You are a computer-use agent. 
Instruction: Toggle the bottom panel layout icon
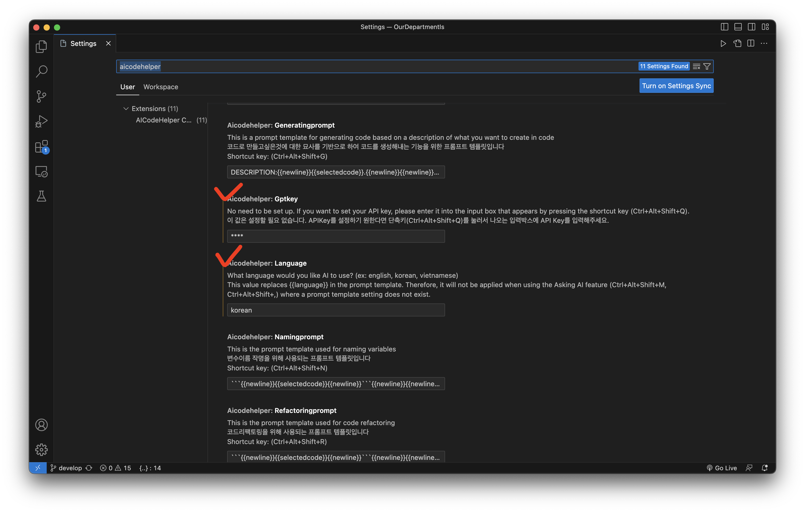(738, 27)
